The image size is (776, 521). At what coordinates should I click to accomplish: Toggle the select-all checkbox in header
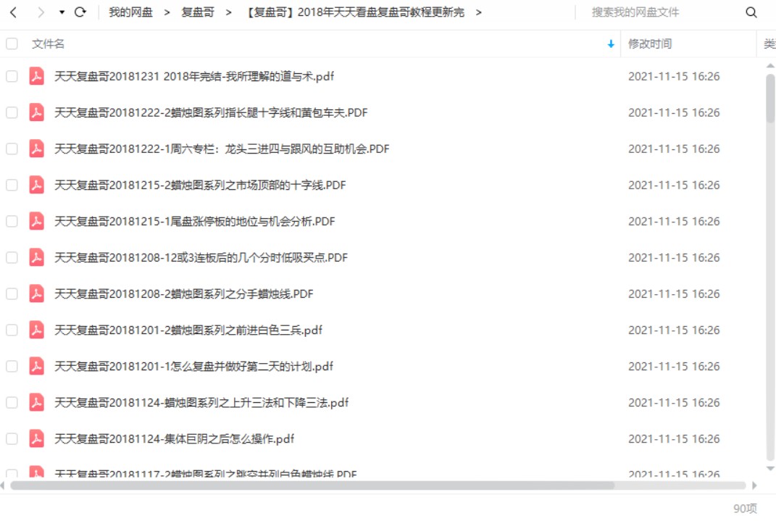coord(12,44)
